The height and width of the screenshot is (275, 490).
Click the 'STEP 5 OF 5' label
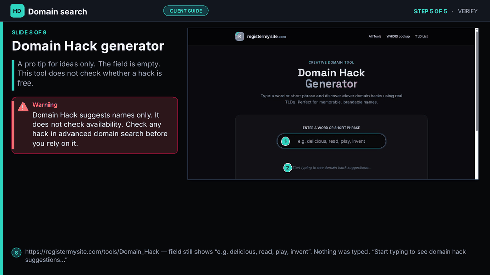pyautogui.click(x=430, y=11)
